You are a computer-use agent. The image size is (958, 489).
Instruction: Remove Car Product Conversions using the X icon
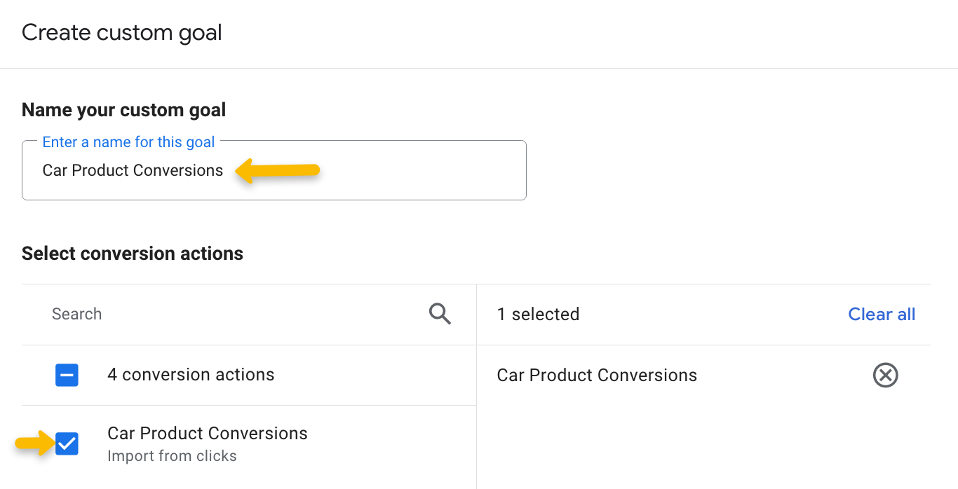coord(885,376)
